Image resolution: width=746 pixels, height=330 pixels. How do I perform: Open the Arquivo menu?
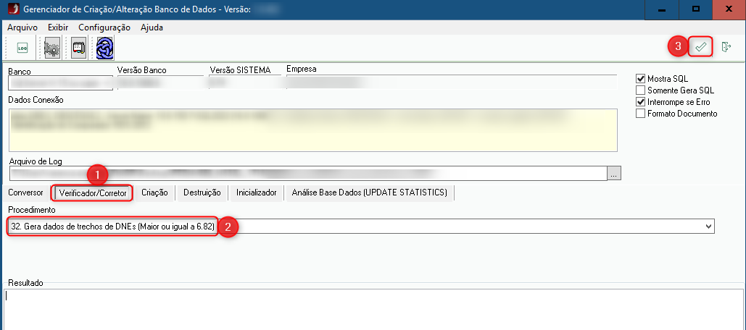(x=22, y=27)
